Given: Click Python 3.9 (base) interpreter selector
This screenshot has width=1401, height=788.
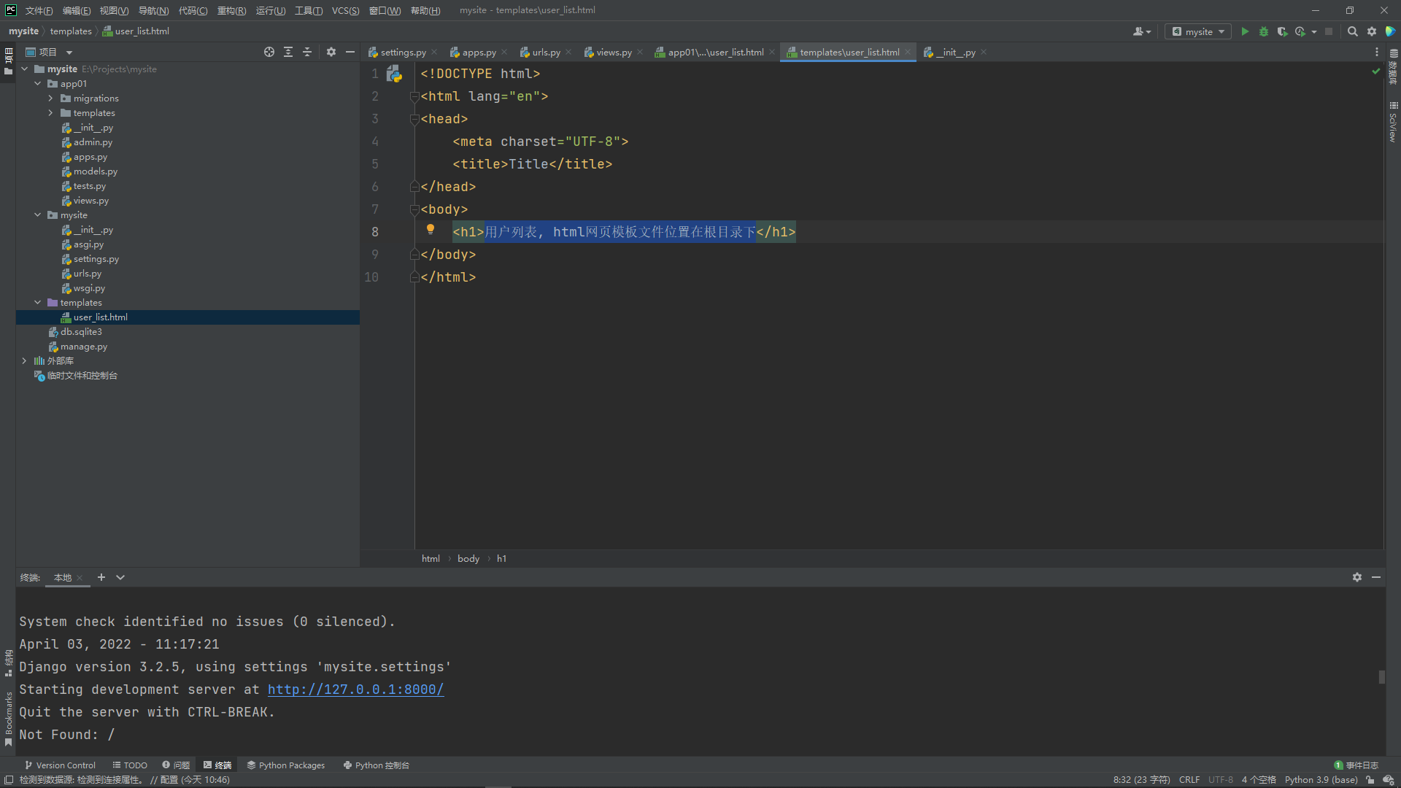Looking at the screenshot, I should 1321,780.
